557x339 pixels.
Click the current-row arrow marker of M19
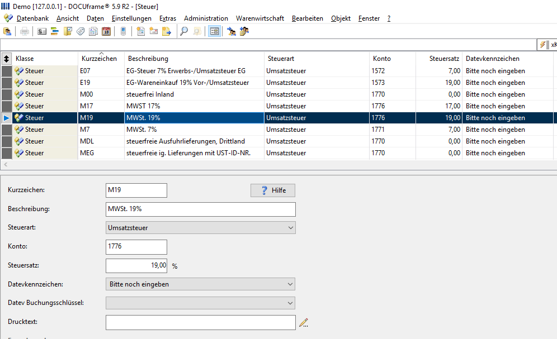tap(6, 118)
